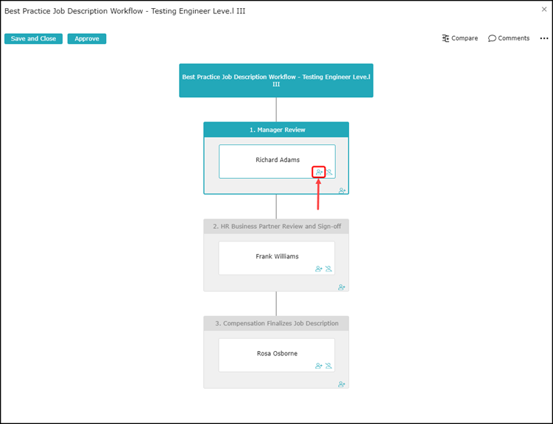
Task: Add a reviewer to Frank Williams card
Action: (x=319, y=269)
